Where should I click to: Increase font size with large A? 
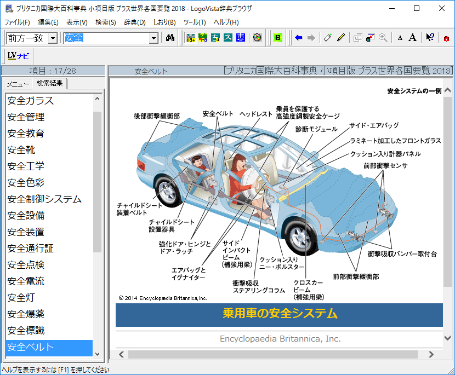pos(412,38)
